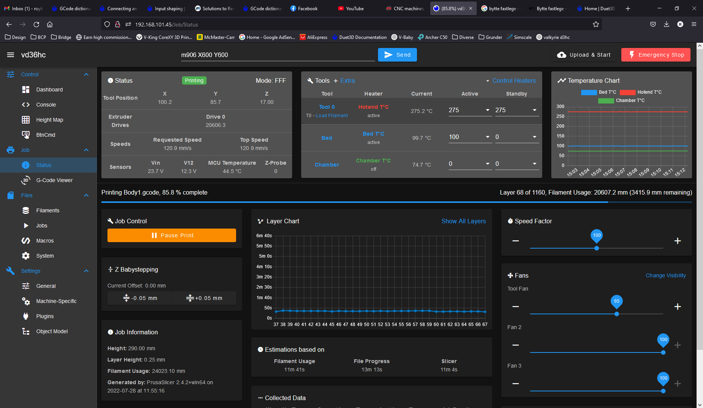The image size is (703, 408).
Task: Open Chamber active temperature dropdown
Action: [488, 164]
